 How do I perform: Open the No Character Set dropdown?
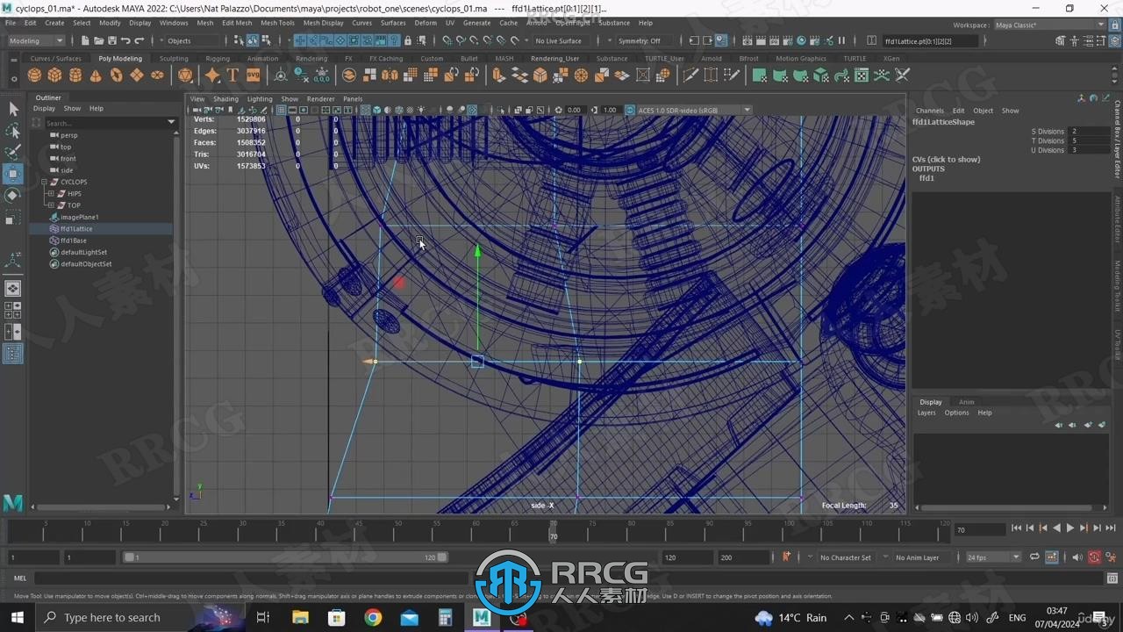845,557
